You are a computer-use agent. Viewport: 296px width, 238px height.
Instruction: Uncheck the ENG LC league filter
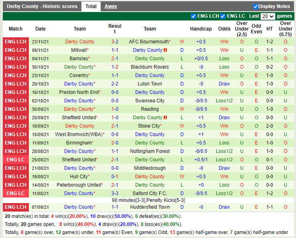click(x=223, y=16)
